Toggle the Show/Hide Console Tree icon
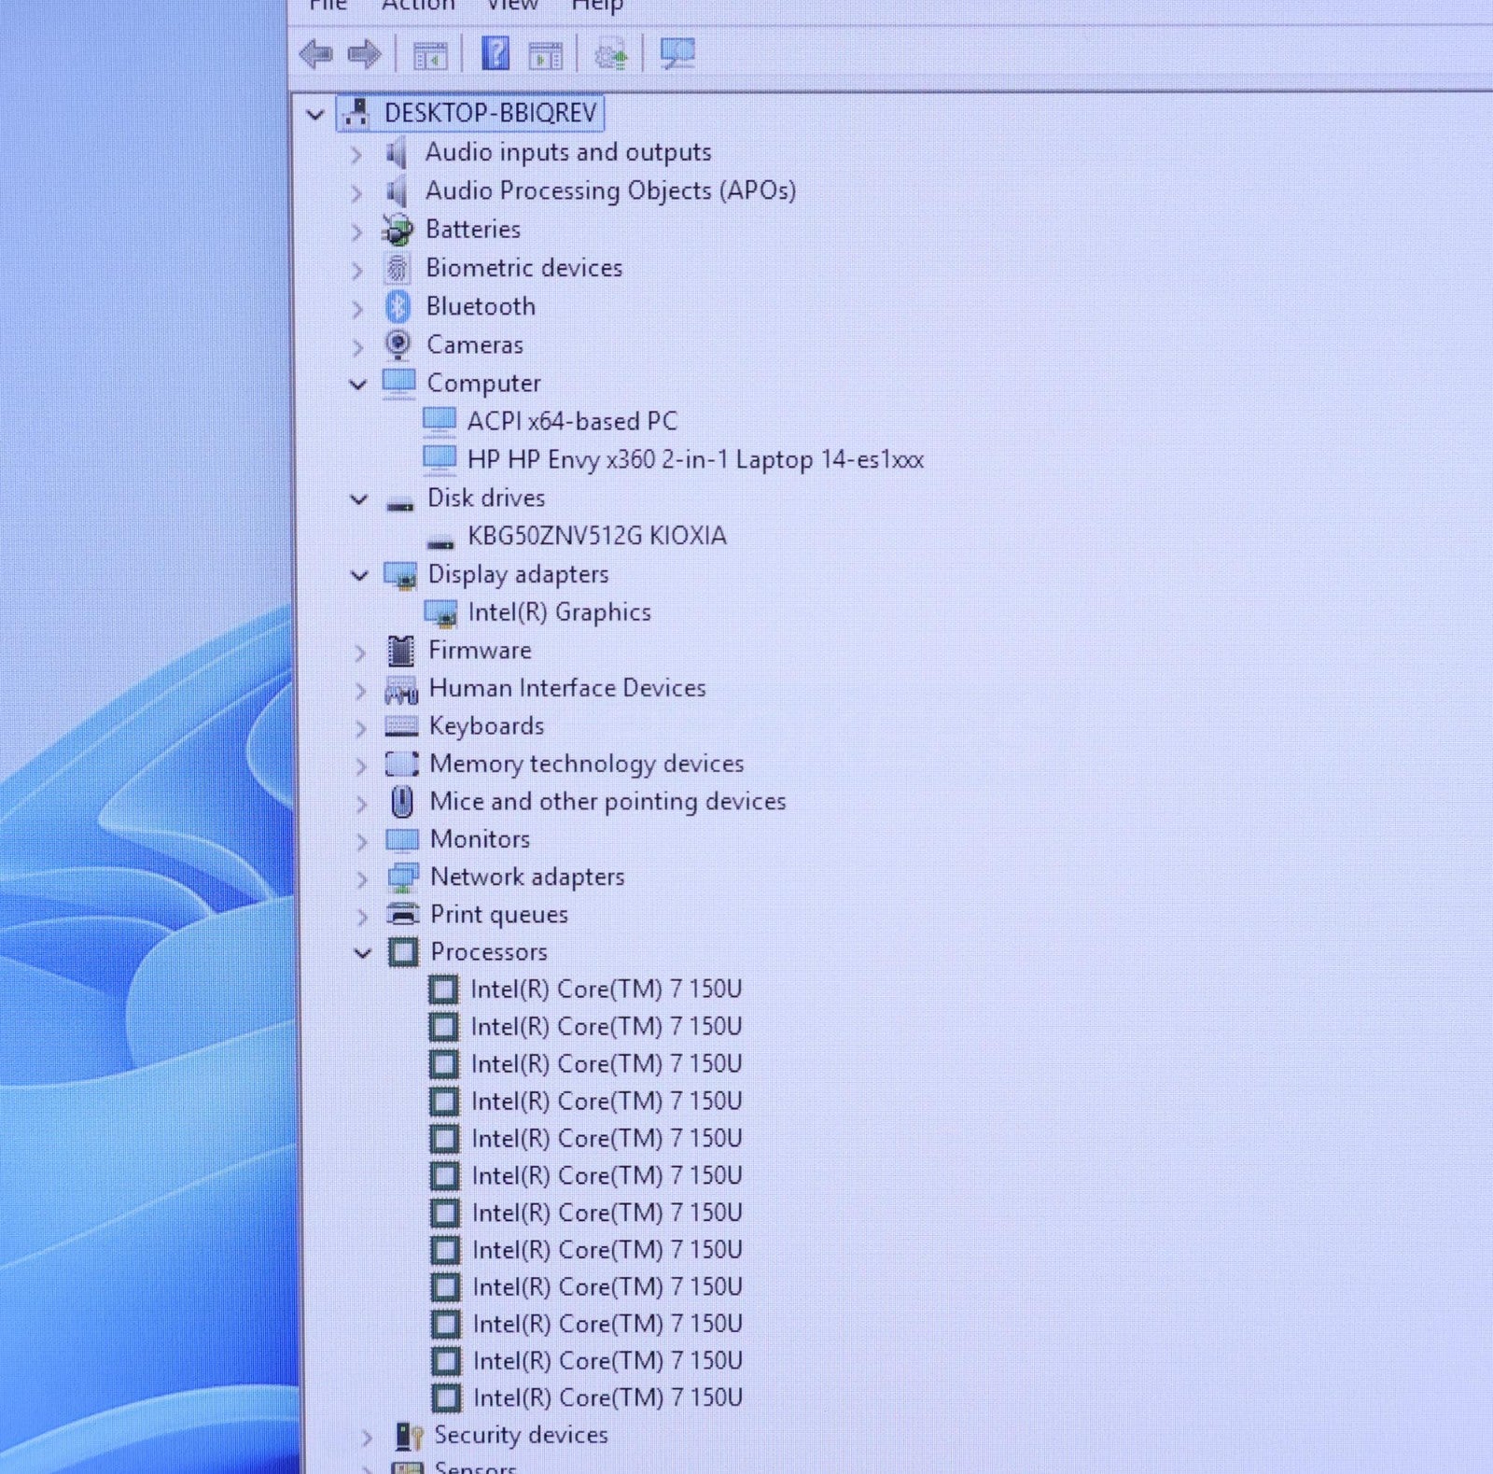Image resolution: width=1493 pixels, height=1474 pixels. tap(430, 55)
